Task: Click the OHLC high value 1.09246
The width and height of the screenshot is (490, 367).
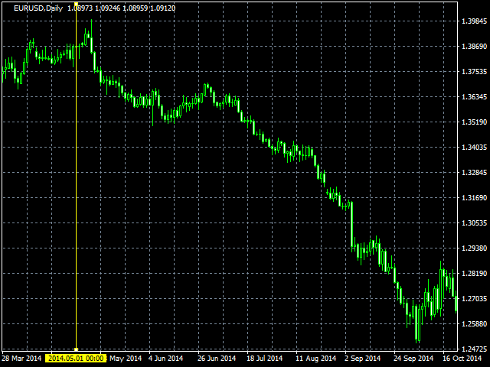Action: click(x=107, y=8)
